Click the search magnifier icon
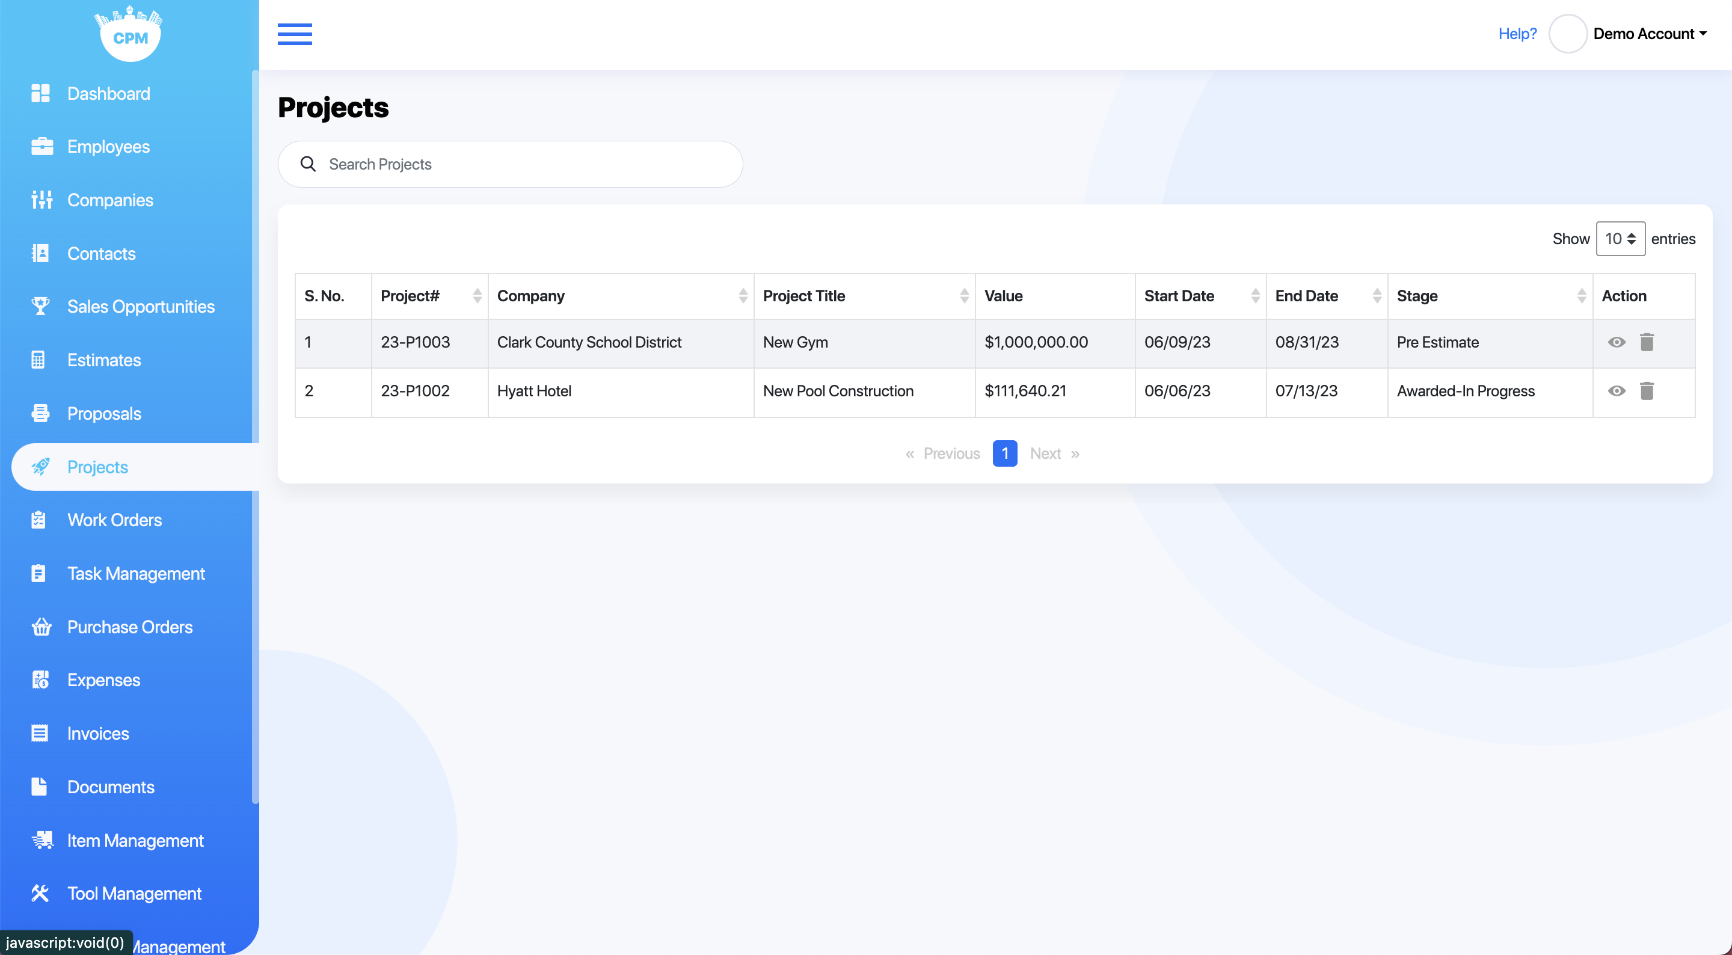1732x955 pixels. click(308, 164)
